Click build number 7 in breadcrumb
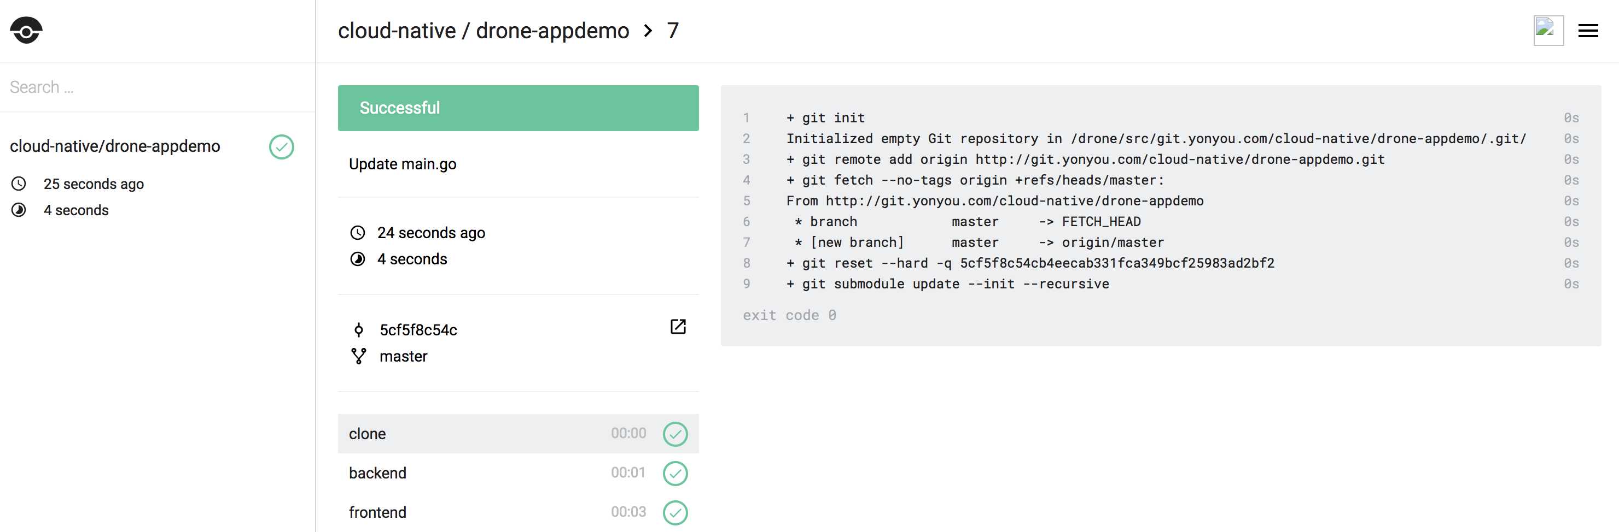 [x=673, y=31]
